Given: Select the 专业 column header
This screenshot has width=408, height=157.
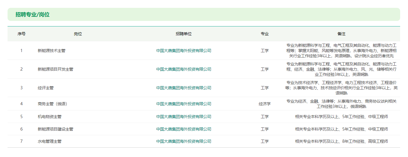Looking at the screenshot, I should [x=265, y=34].
